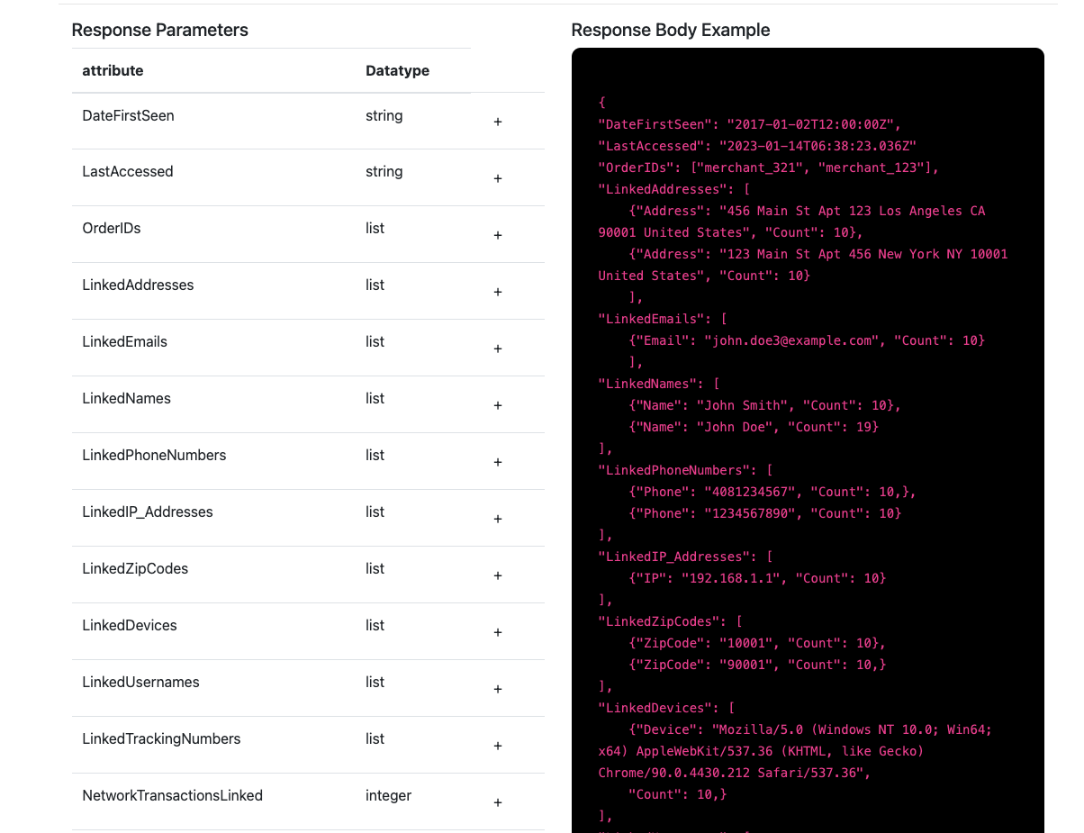Click the 'list' datatype for OrderIDs
The width and height of the screenshot is (1084, 833).
[x=375, y=228]
